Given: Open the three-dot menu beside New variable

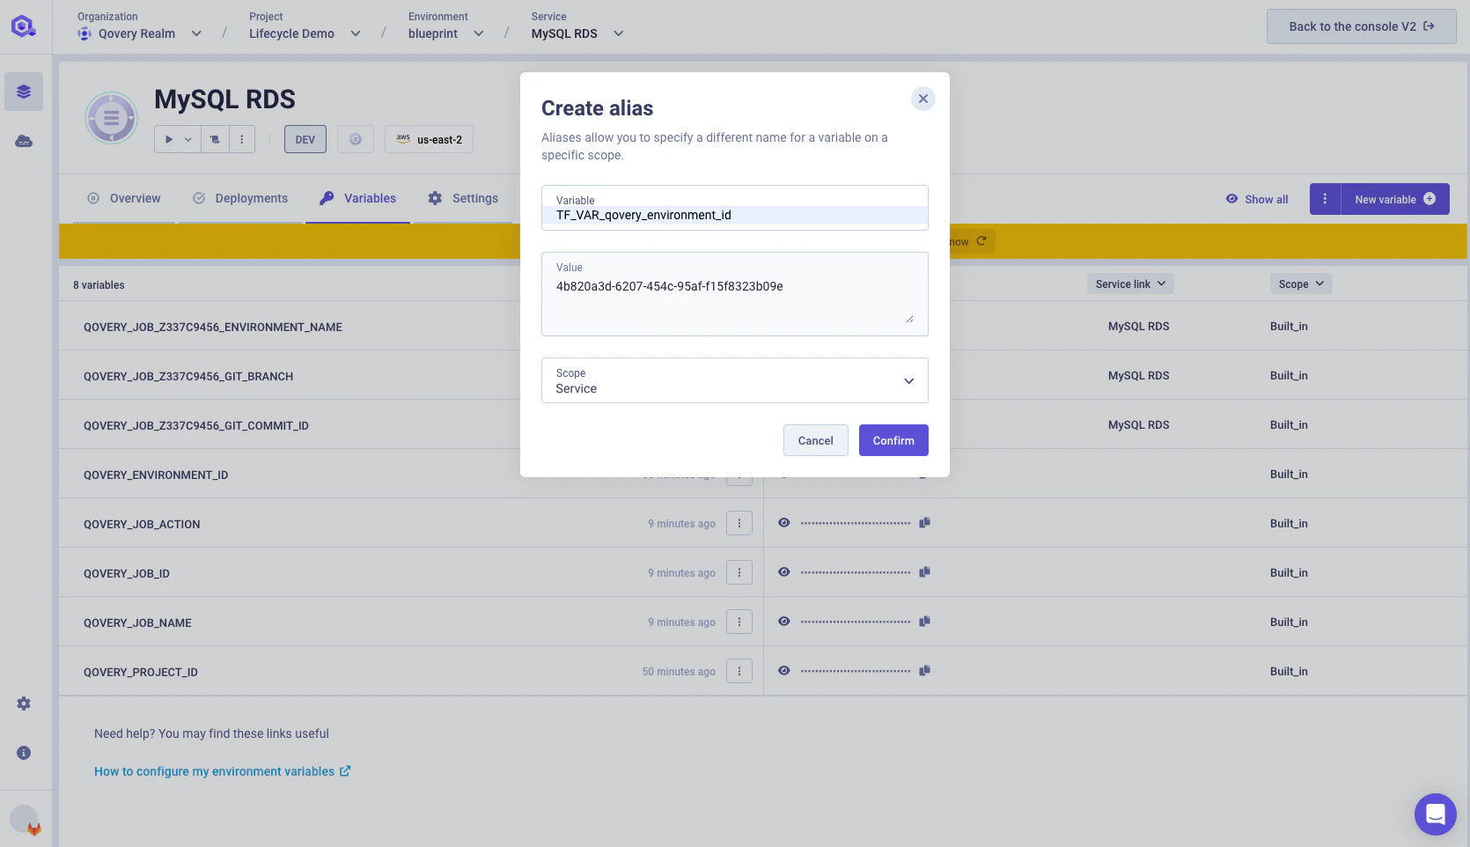Looking at the screenshot, I should pos(1325,199).
